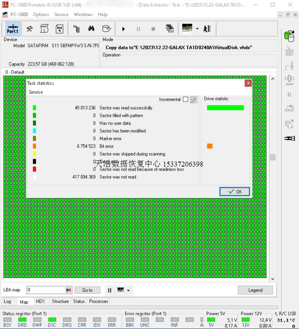The width and height of the screenshot is (299, 329).
Task: Click the cascaded windows toolbar icon
Action: tap(170, 29)
